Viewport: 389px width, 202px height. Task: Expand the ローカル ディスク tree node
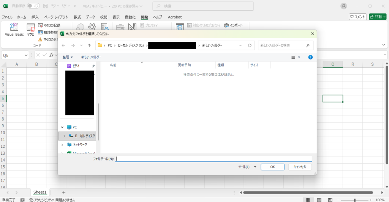pyautogui.click(x=64, y=136)
